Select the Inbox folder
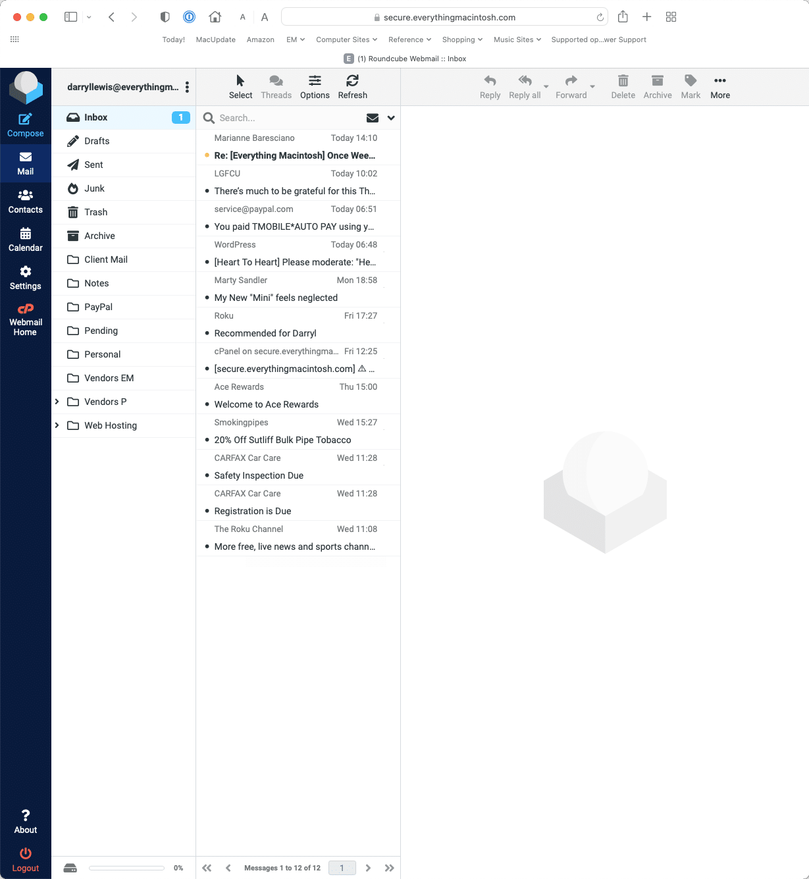 [x=124, y=117]
